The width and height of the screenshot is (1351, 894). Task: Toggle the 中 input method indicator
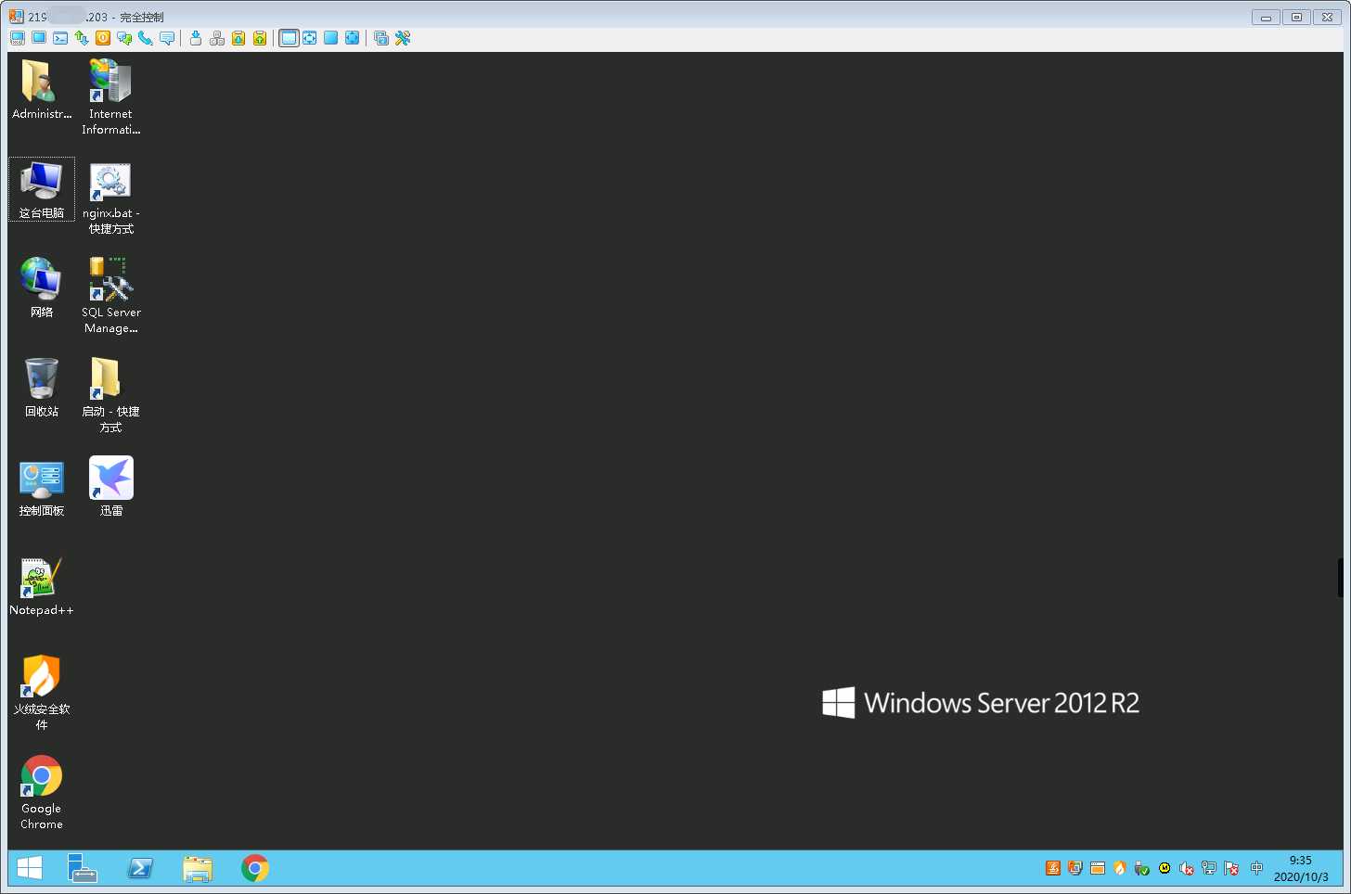tap(1256, 868)
